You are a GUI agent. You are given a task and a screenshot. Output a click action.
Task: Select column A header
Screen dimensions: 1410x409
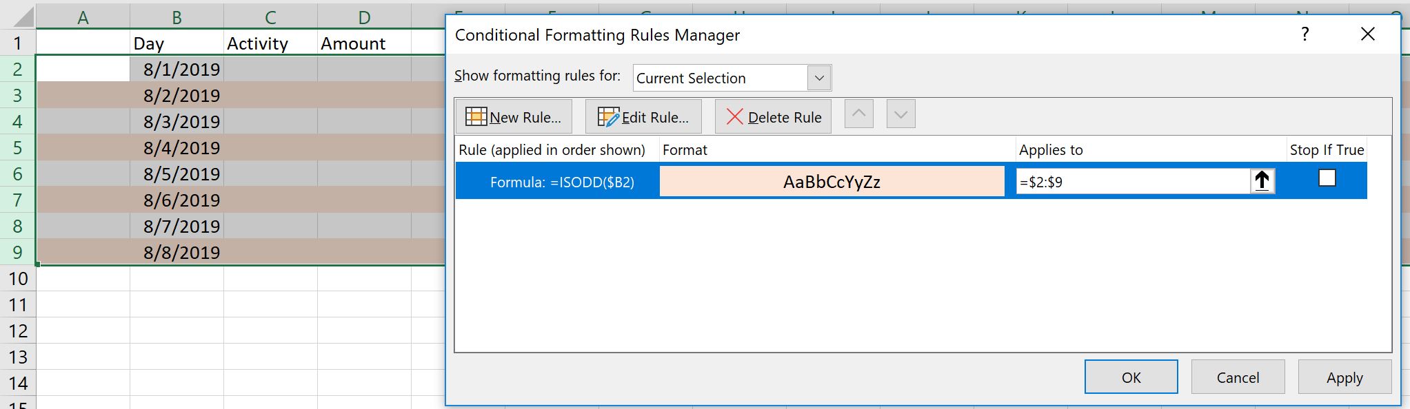(83, 17)
